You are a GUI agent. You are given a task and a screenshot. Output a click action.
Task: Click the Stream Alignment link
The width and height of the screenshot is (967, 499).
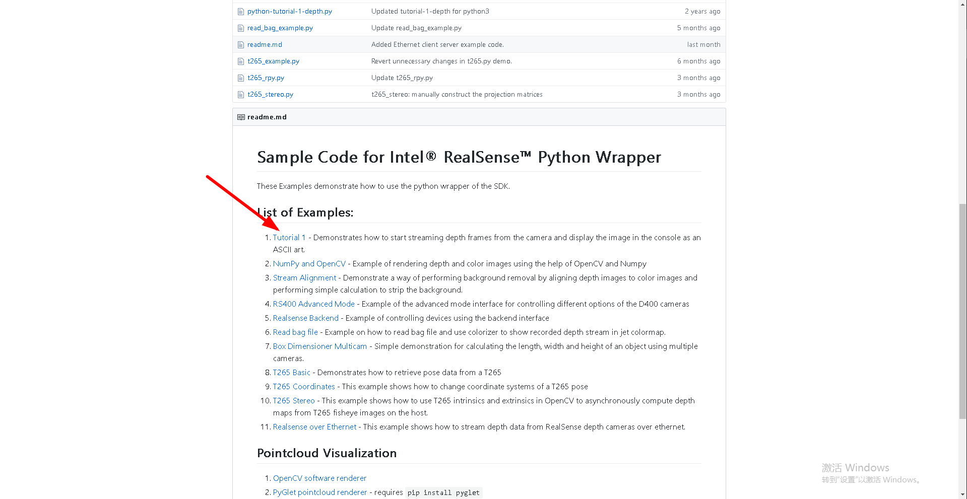click(x=304, y=277)
